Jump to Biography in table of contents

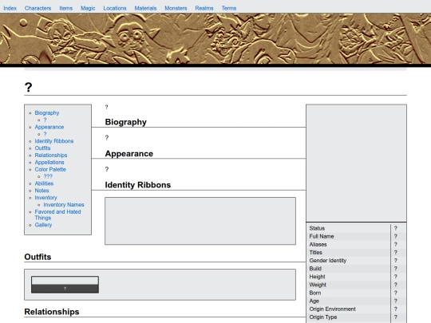tap(47, 113)
